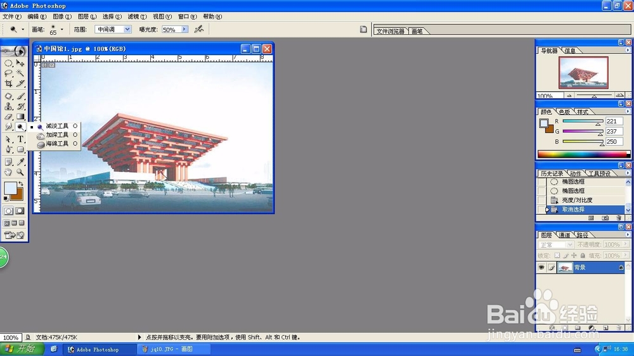The image size is (634, 356).
Task: Reset default foreground/background colors
Action: coord(6,199)
